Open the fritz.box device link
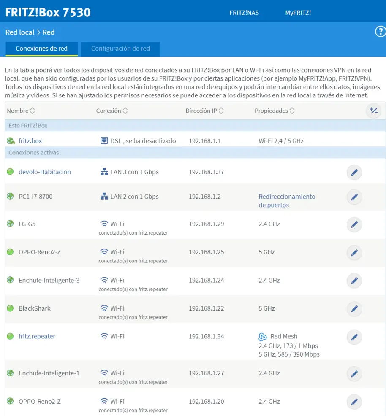386x416 pixels. [30, 141]
